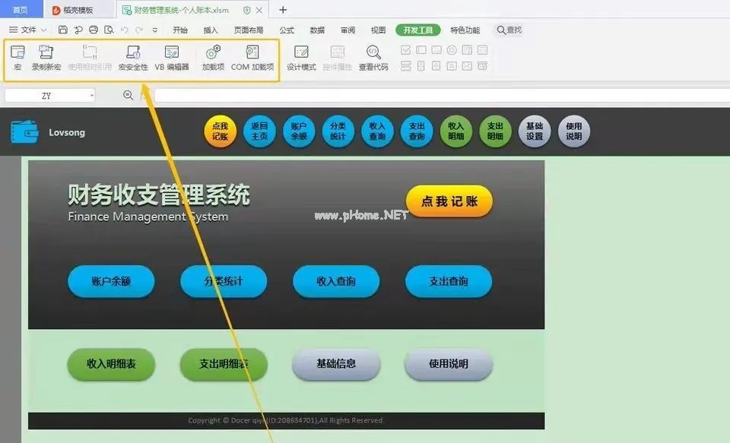Open 宏安全性 macro security settings
Screen dimensions: 730x443
[x=133, y=57]
